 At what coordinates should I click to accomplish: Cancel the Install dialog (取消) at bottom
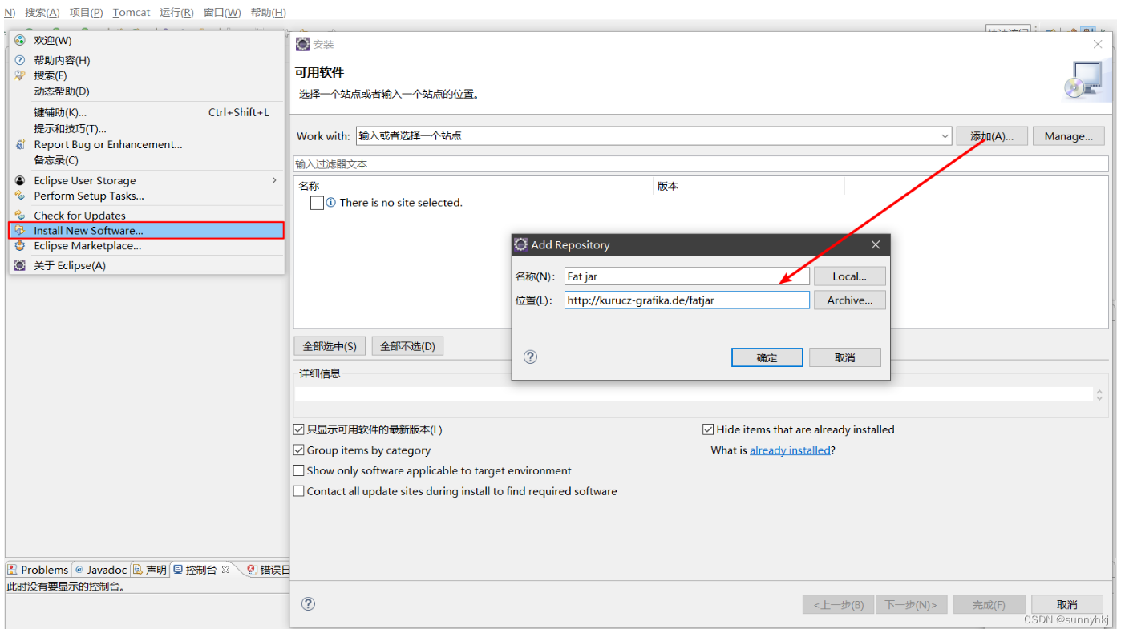pyautogui.click(x=1067, y=604)
